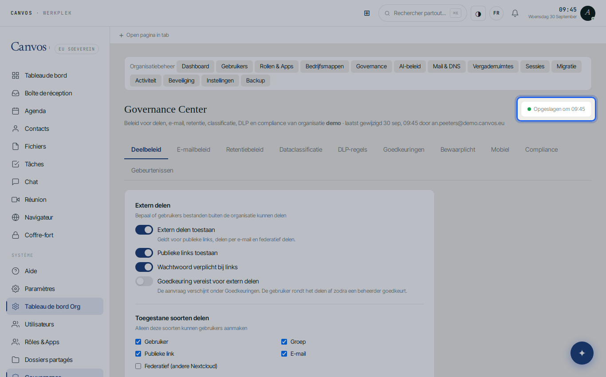This screenshot has height=377, width=606.
Task: Open the Retentiebeleid tab
Action: click(x=245, y=149)
